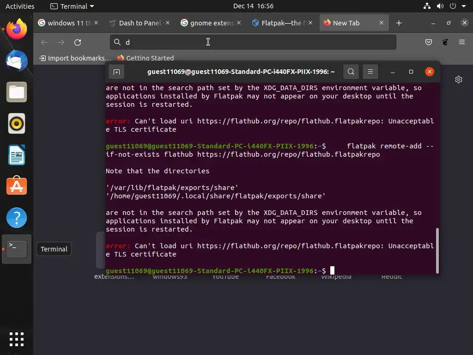Minimize the terminal window
Screen dimensions: 473x355
click(393, 72)
